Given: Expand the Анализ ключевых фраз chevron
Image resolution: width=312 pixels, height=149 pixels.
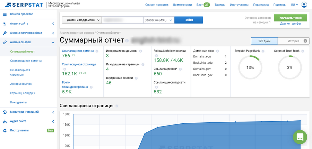Looking at the screenshot, I should click(x=53, y=33).
